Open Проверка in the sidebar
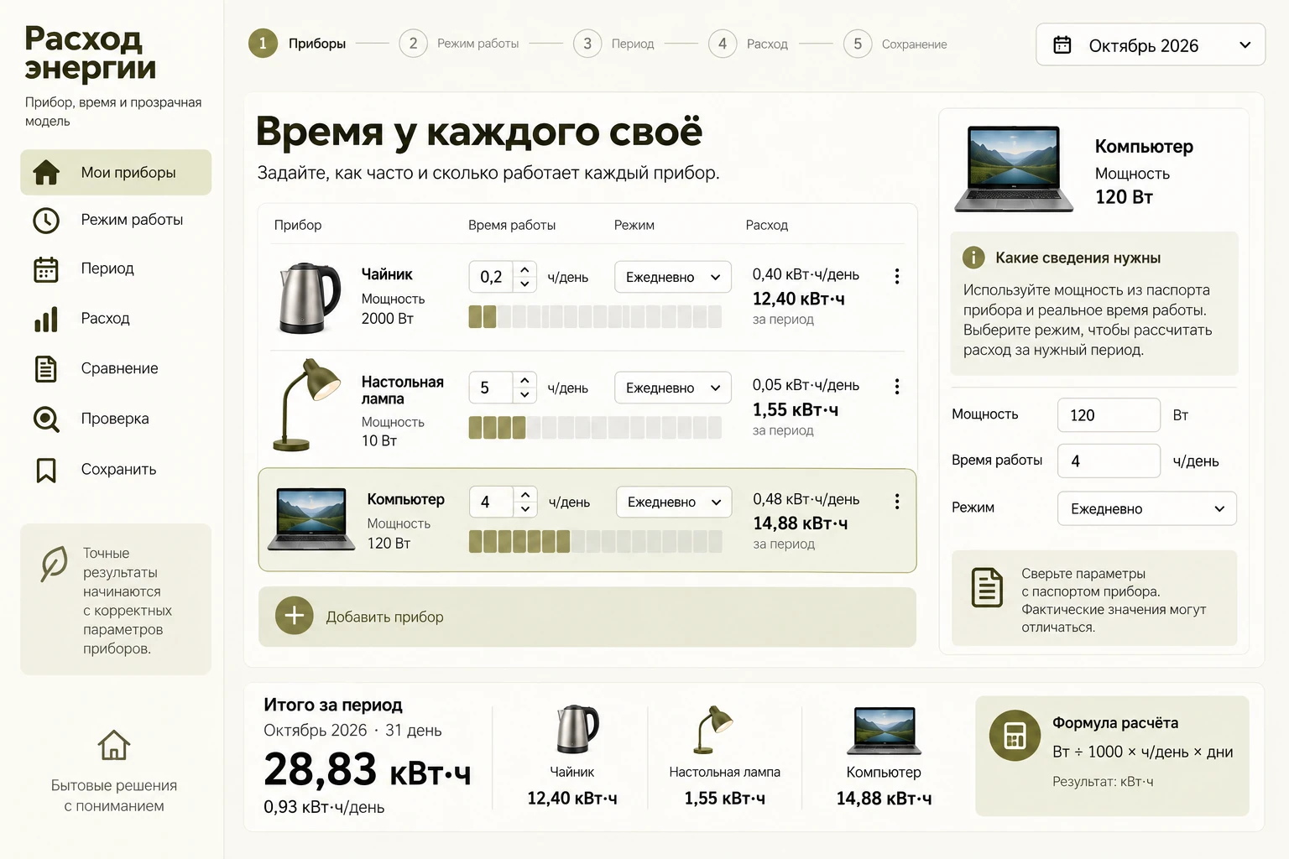 click(116, 419)
